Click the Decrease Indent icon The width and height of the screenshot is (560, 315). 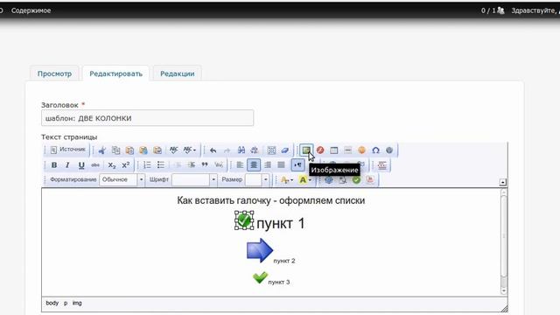[x=178, y=165]
